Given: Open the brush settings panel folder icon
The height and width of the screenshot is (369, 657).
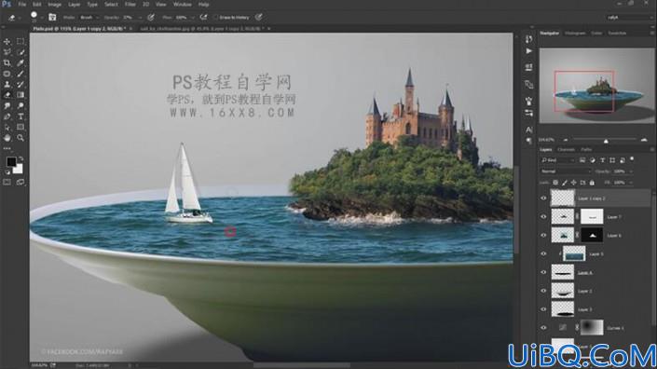Looking at the screenshot, I should coord(52,17).
